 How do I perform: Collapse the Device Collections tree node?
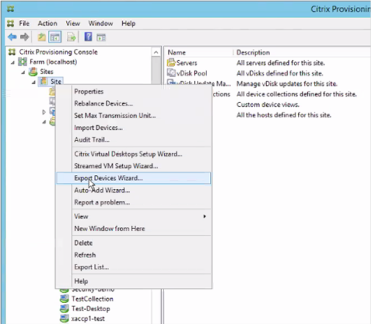click(x=44, y=122)
